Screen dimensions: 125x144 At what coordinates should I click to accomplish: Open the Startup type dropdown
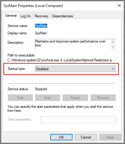tap(75, 69)
